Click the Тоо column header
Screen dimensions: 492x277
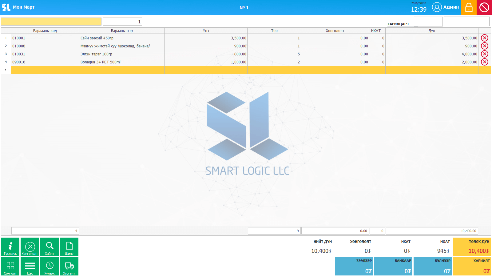274,31
